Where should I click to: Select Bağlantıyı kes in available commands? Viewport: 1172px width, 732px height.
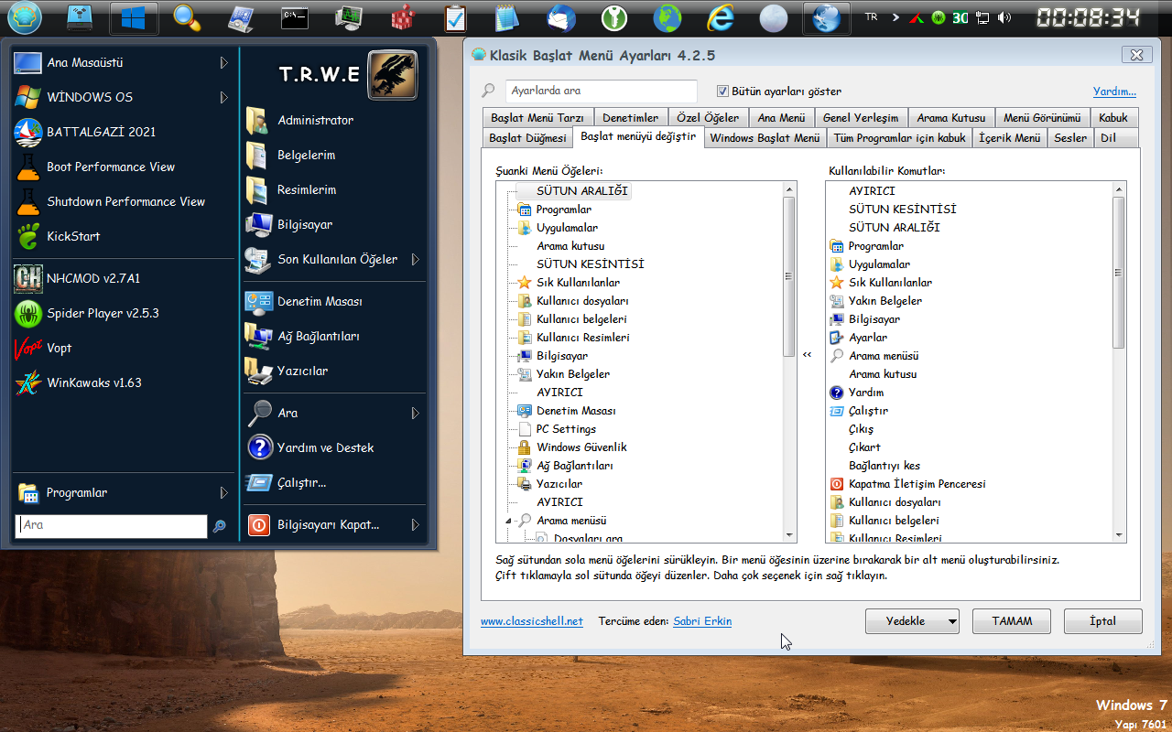[884, 466]
